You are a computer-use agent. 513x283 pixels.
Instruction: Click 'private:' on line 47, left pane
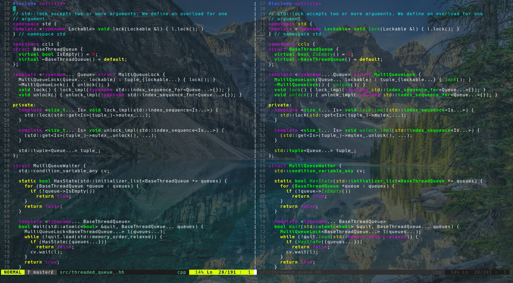point(24,105)
